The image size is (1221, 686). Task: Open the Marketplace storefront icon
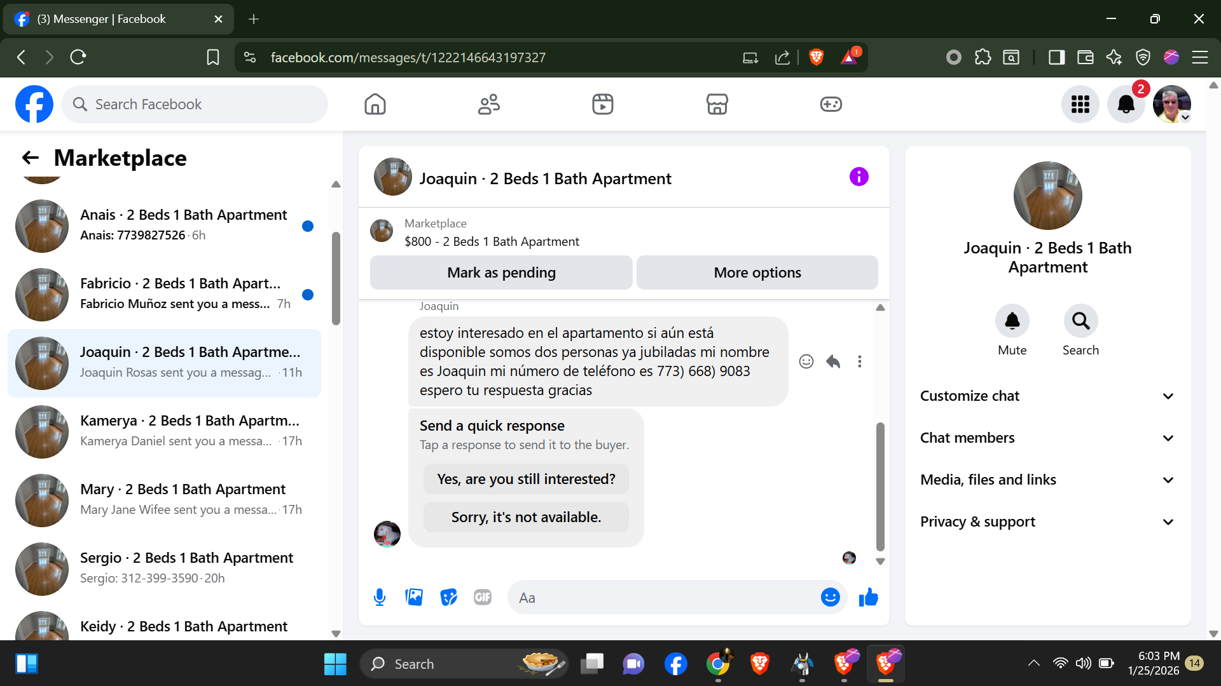[x=717, y=104]
